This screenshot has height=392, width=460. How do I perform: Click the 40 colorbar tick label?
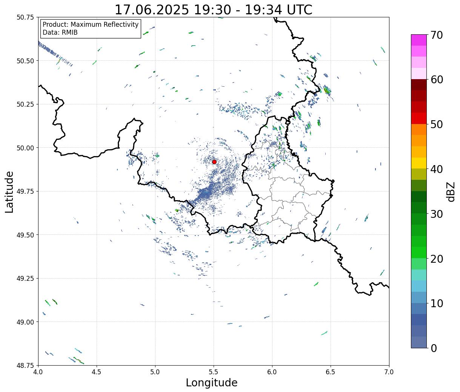[437, 169]
